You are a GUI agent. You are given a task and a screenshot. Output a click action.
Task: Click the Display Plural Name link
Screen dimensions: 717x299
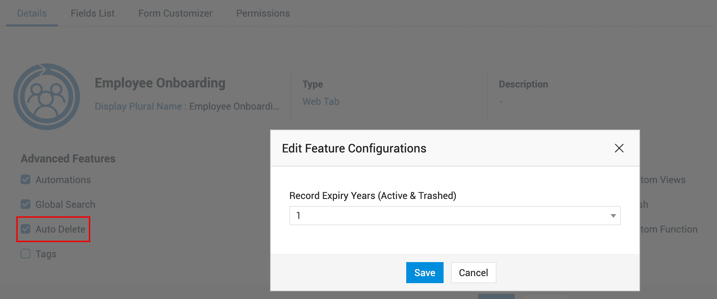coord(138,106)
